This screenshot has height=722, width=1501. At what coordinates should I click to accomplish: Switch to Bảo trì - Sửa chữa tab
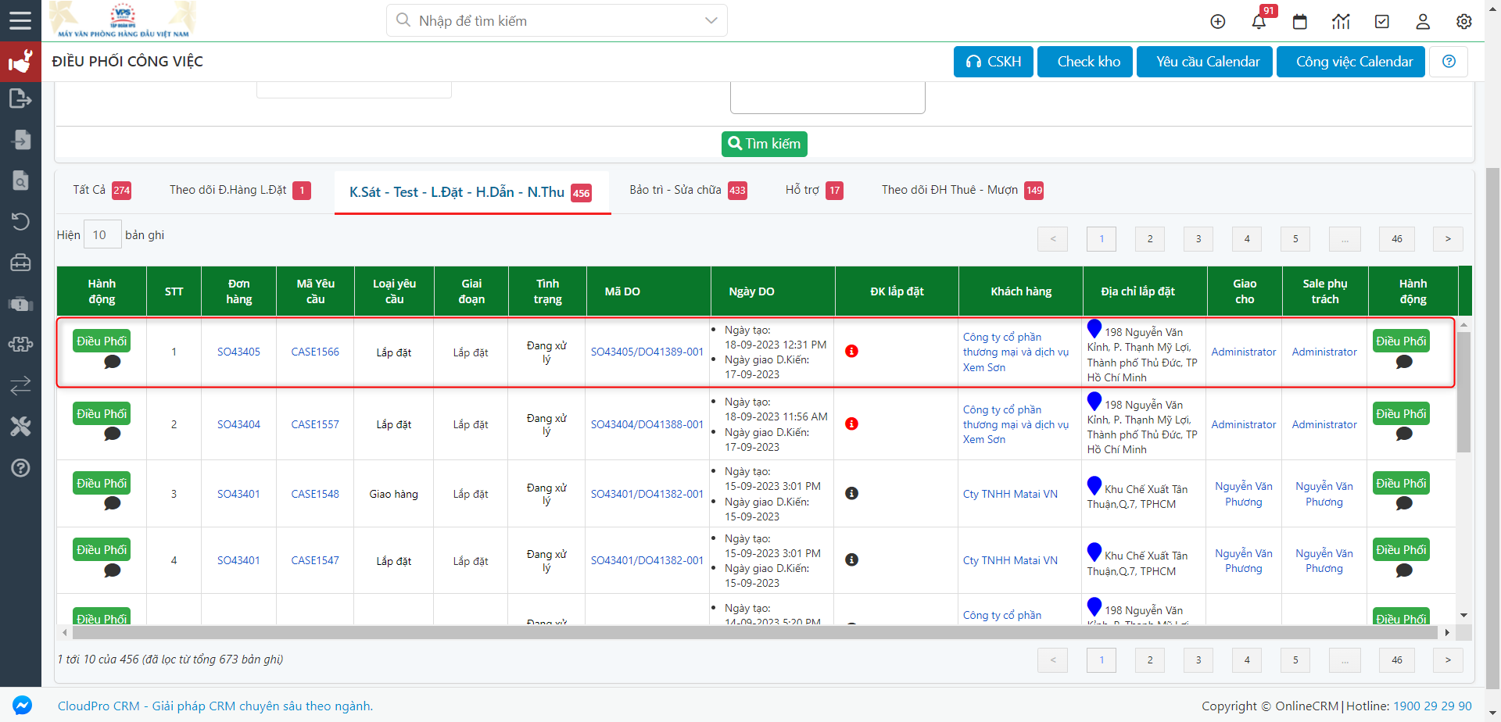pos(688,190)
